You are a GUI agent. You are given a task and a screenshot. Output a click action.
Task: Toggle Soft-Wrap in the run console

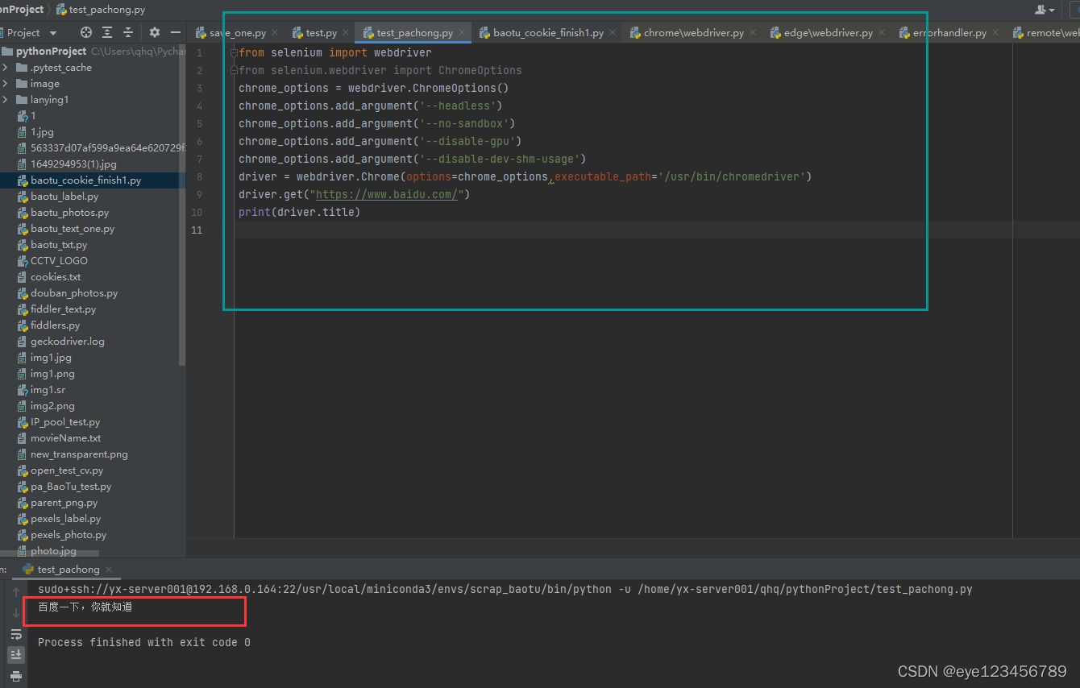coord(16,634)
